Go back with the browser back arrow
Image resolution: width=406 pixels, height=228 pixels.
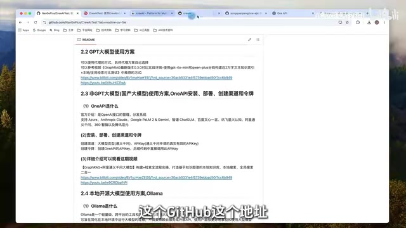(x=20, y=23)
